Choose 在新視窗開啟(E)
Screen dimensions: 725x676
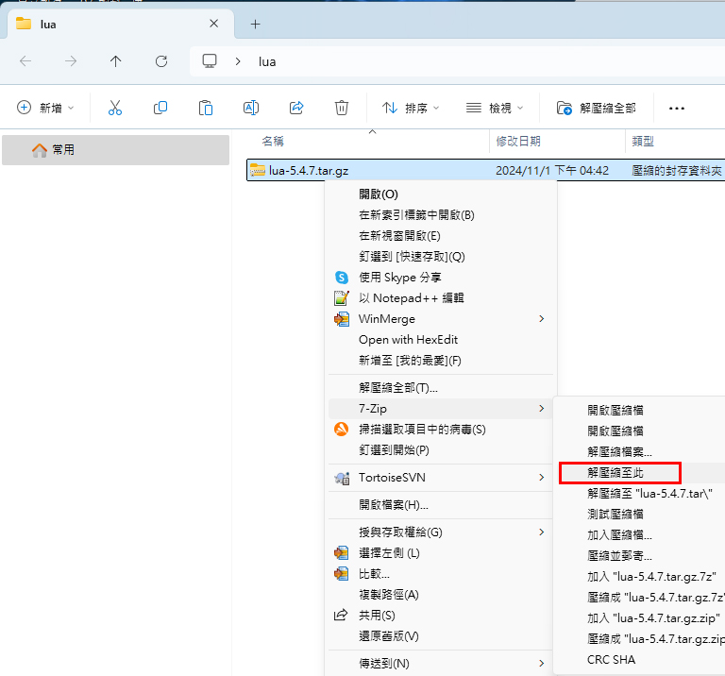pyautogui.click(x=441, y=236)
